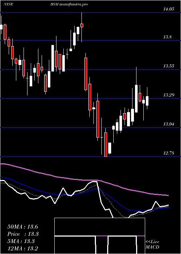Click the Price : 13.3 readout
The height and width of the screenshot is (254, 181).
coord(23,234)
